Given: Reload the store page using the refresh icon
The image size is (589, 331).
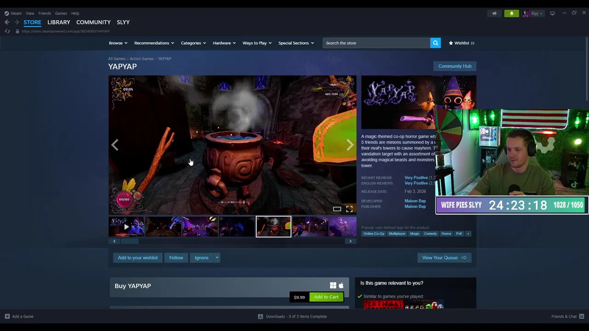Looking at the screenshot, I should [7, 31].
